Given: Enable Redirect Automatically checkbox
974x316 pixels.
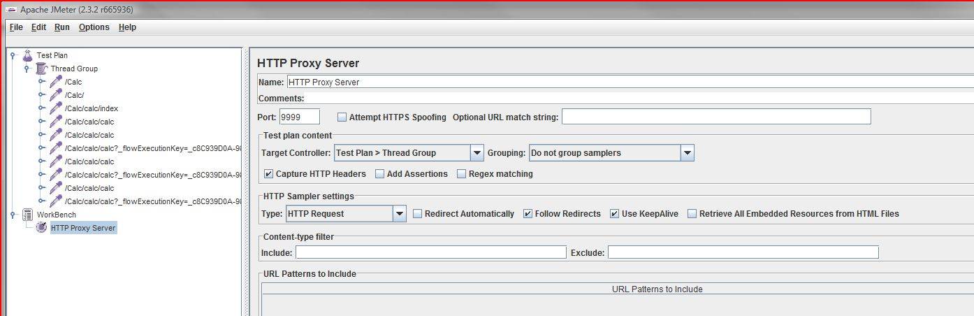Looking at the screenshot, I should click(x=417, y=213).
